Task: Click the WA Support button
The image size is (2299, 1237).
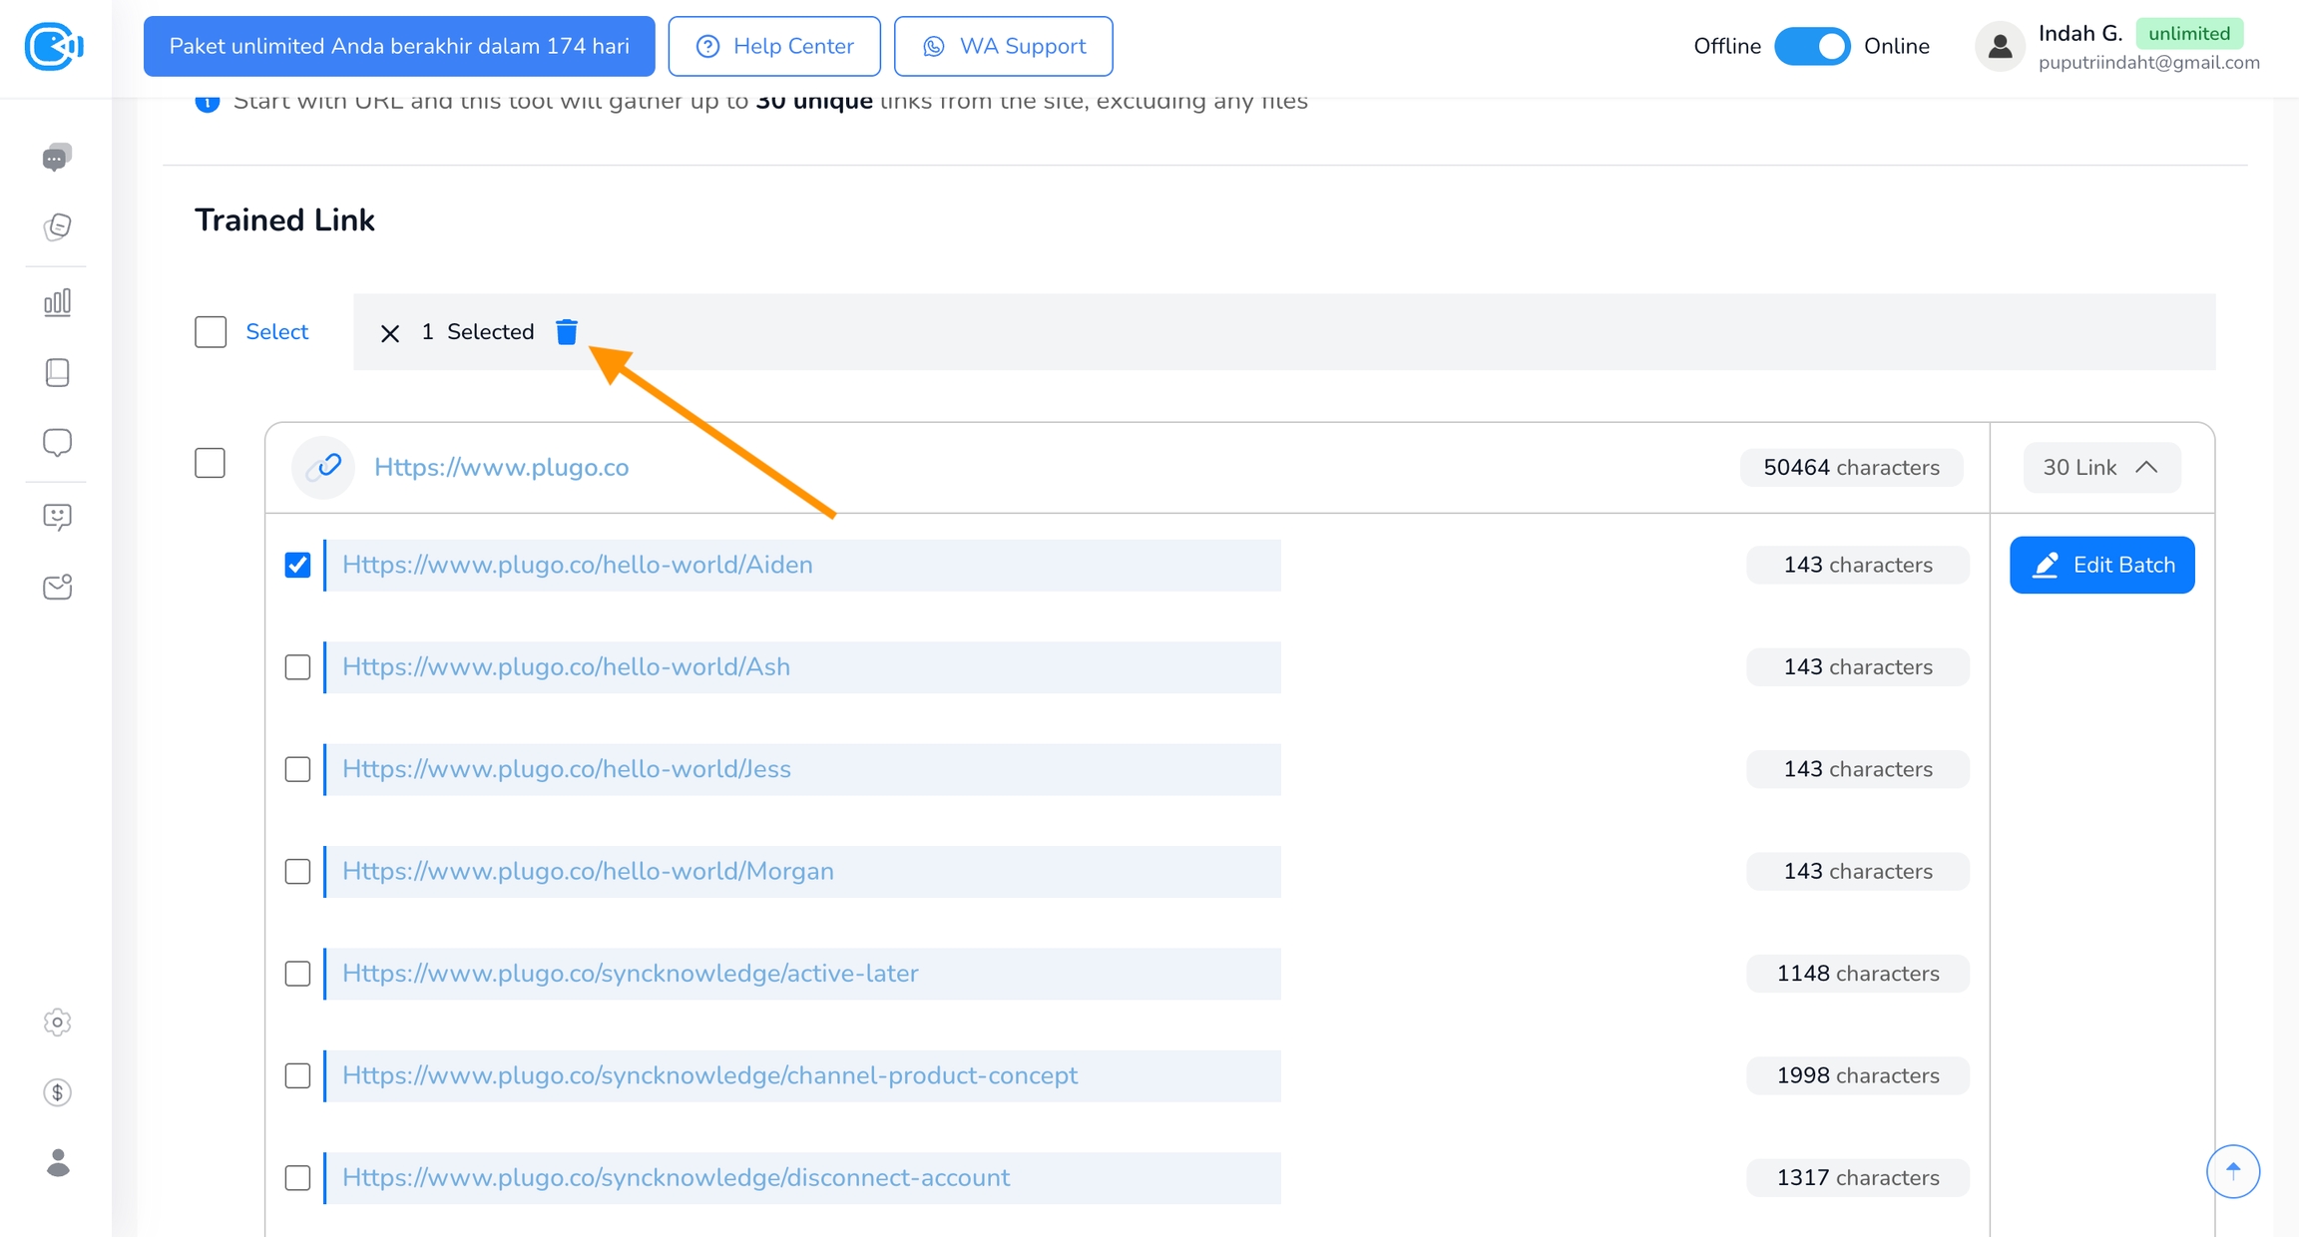Action: pos(1003,46)
